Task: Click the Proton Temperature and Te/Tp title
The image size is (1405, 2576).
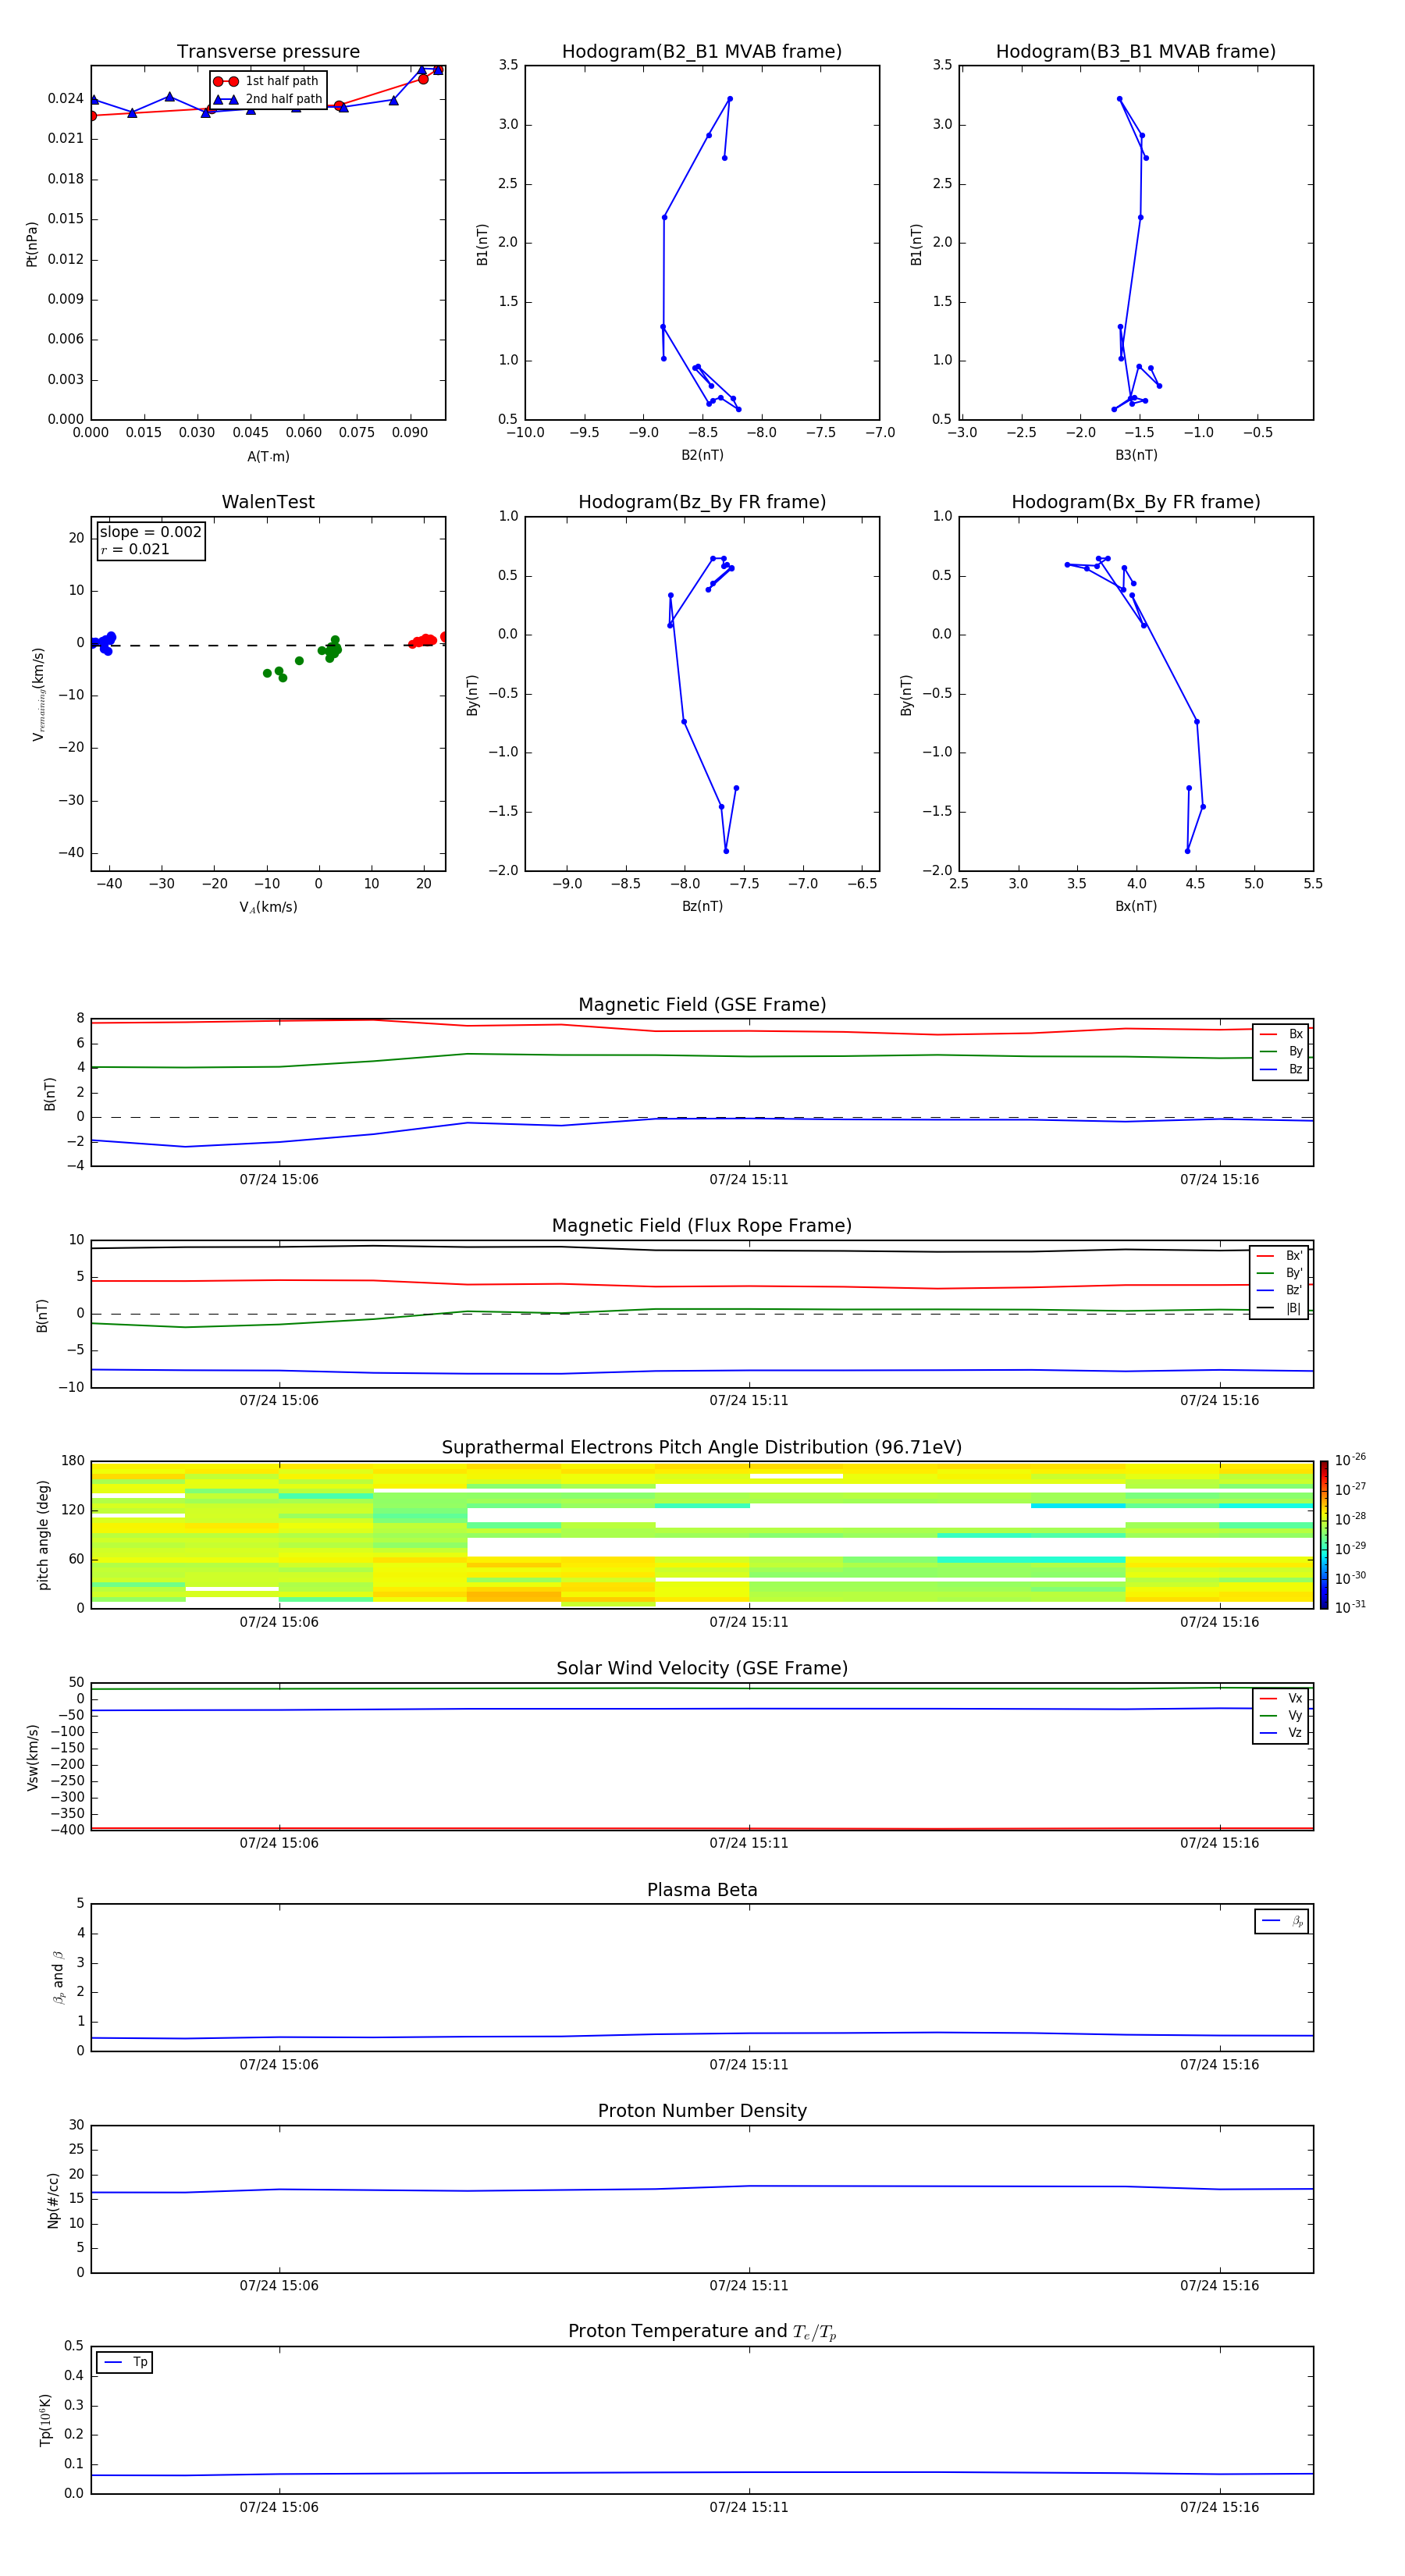Action: [702, 2332]
